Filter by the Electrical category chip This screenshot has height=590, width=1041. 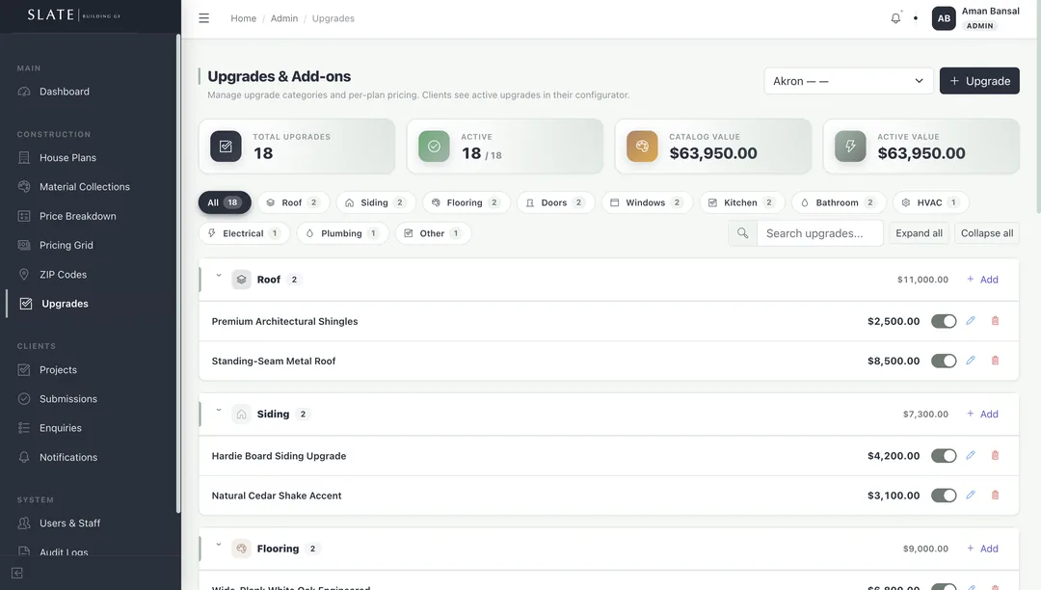(244, 233)
